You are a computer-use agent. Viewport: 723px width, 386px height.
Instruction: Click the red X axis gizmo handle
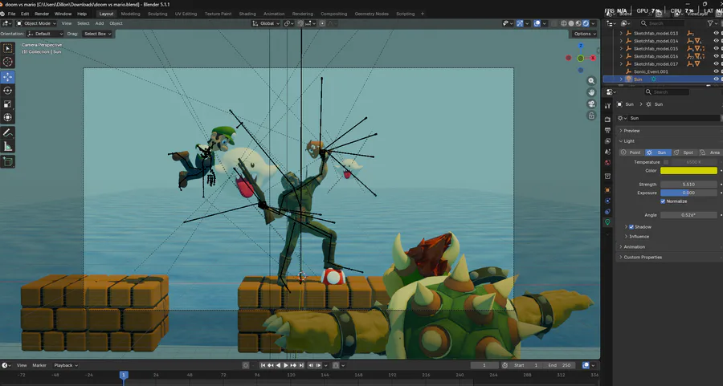(593, 58)
